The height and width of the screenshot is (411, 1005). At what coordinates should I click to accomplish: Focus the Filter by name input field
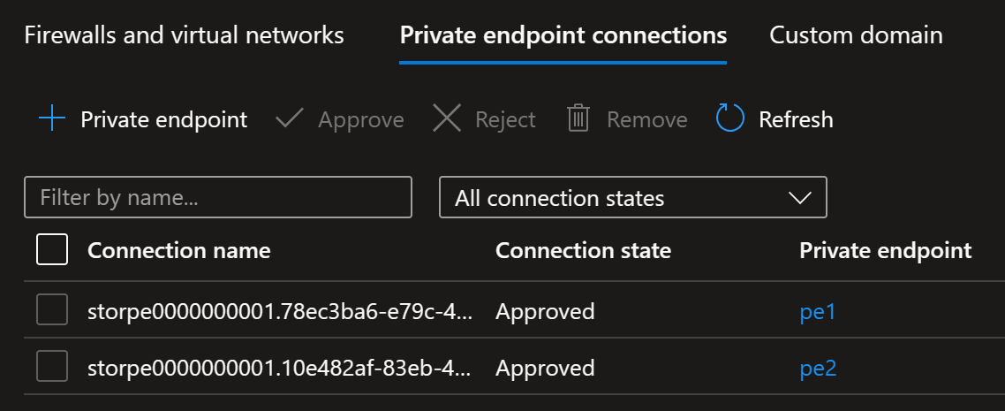click(218, 197)
